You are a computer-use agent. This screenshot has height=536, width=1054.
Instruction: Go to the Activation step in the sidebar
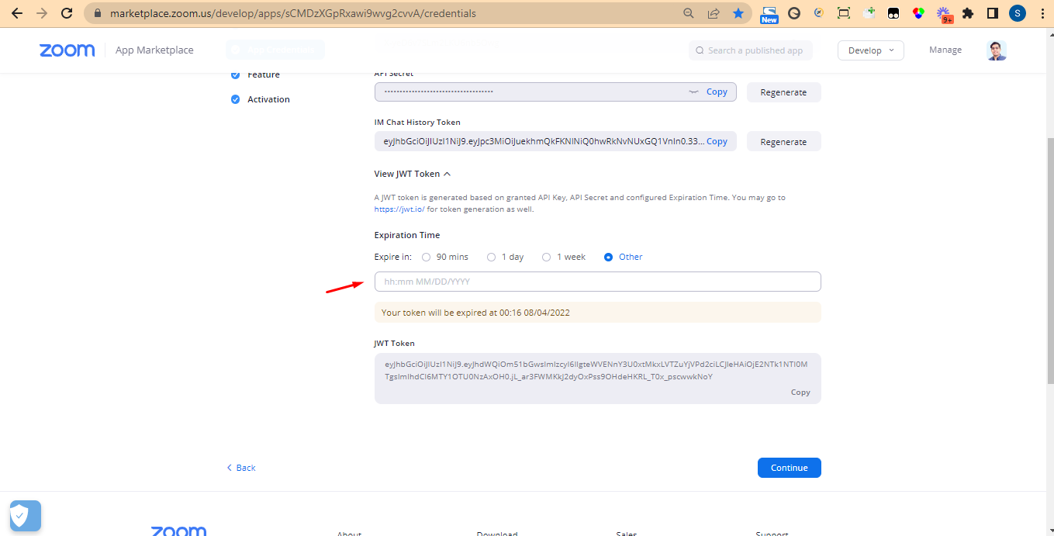pyautogui.click(x=268, y=99)
